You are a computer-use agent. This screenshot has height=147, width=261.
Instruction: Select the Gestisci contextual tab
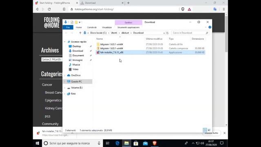point(128,22)
